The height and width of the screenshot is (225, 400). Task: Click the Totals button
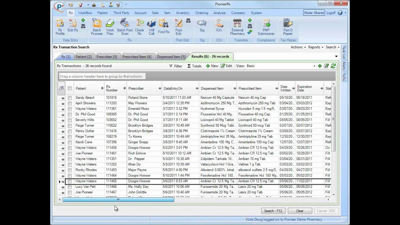pos(194,66)
